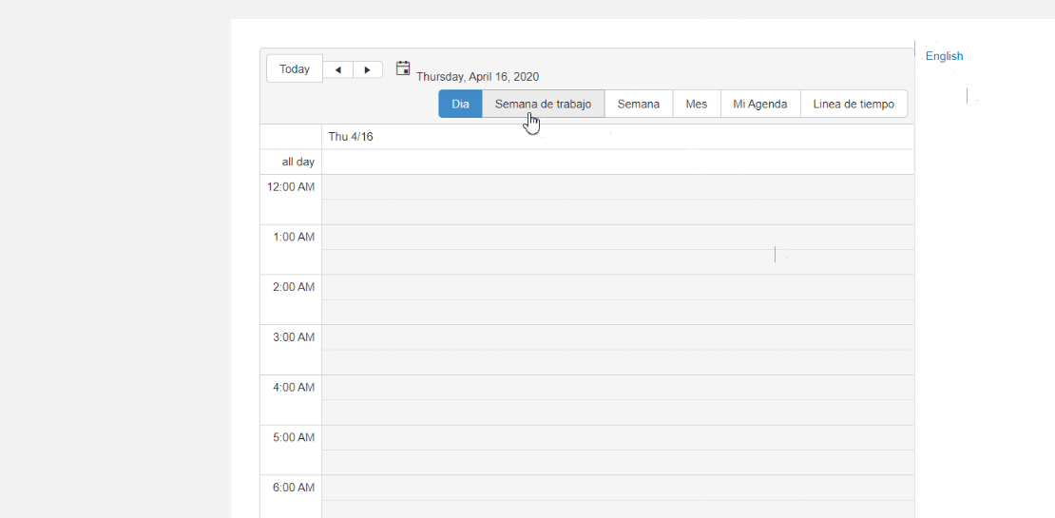Select the Thu 4/16 column header
This screenshot has width=1055, height=518.
tap(618, 137)
